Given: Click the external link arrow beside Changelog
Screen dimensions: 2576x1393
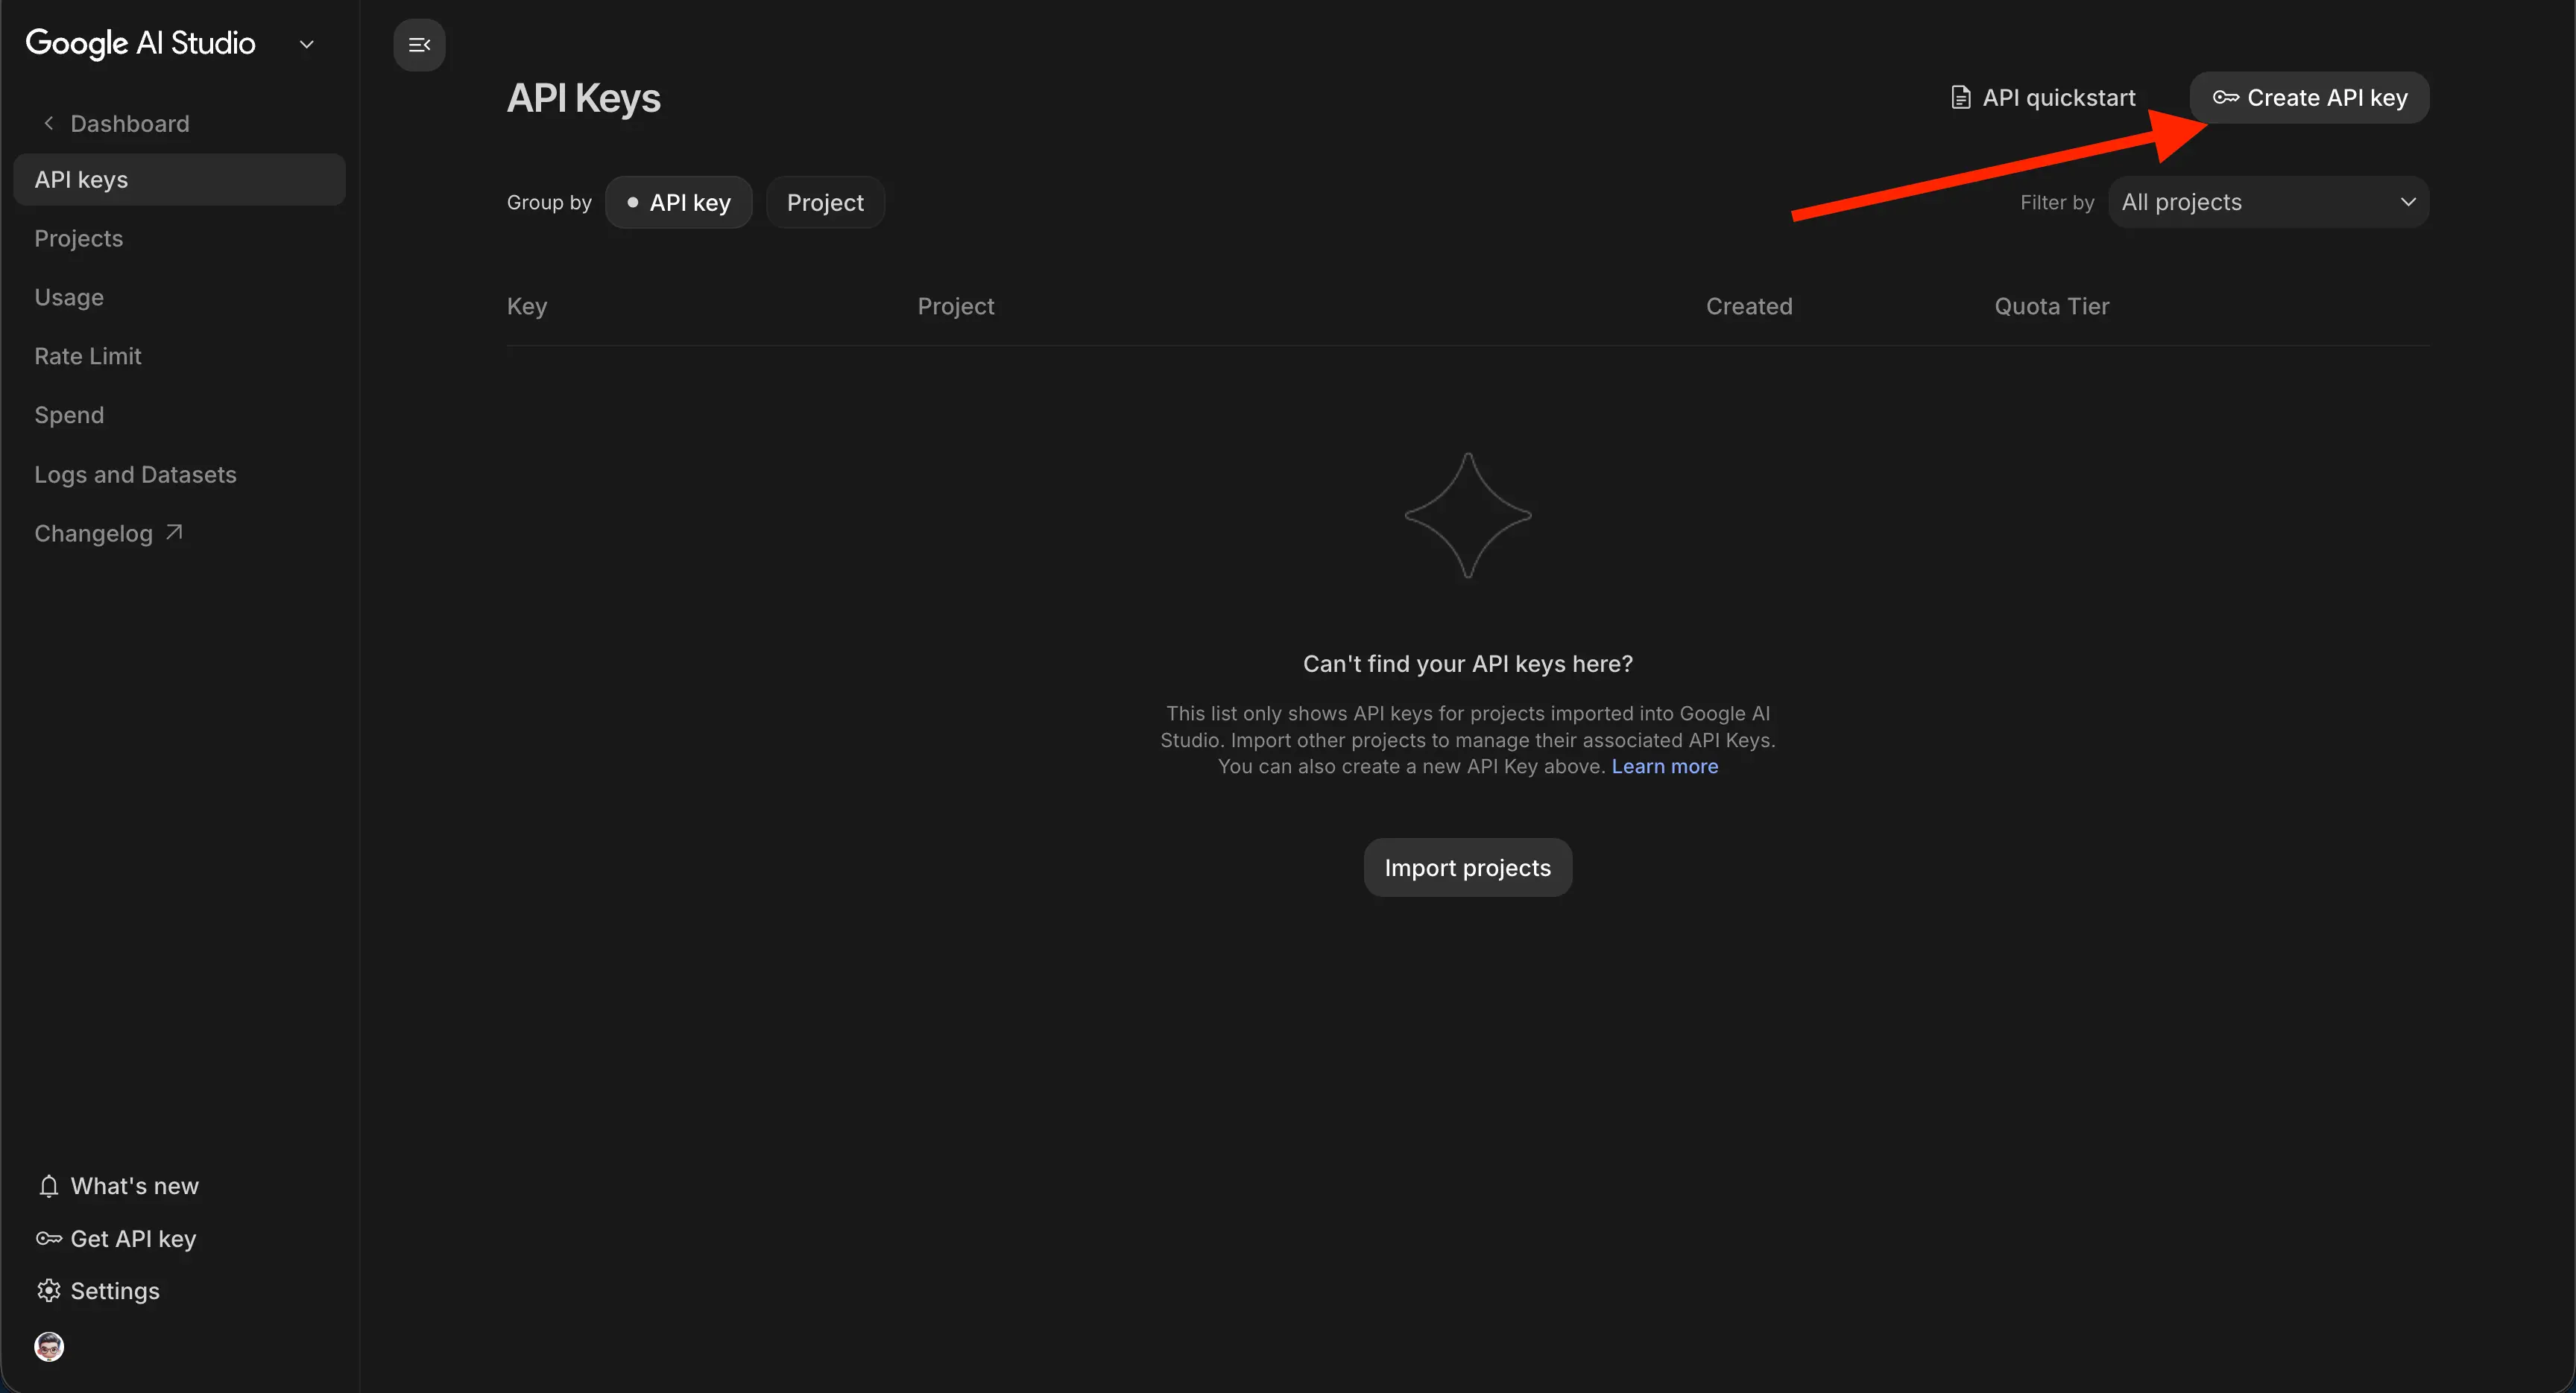Looking at the screenshot, I should pyautogui.click(x=174, y=533).
